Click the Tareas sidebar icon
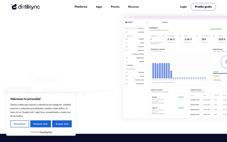 click(x=126, y=43)
